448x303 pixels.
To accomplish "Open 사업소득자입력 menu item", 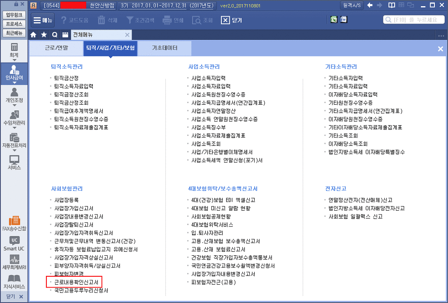I will click(208, 78).
